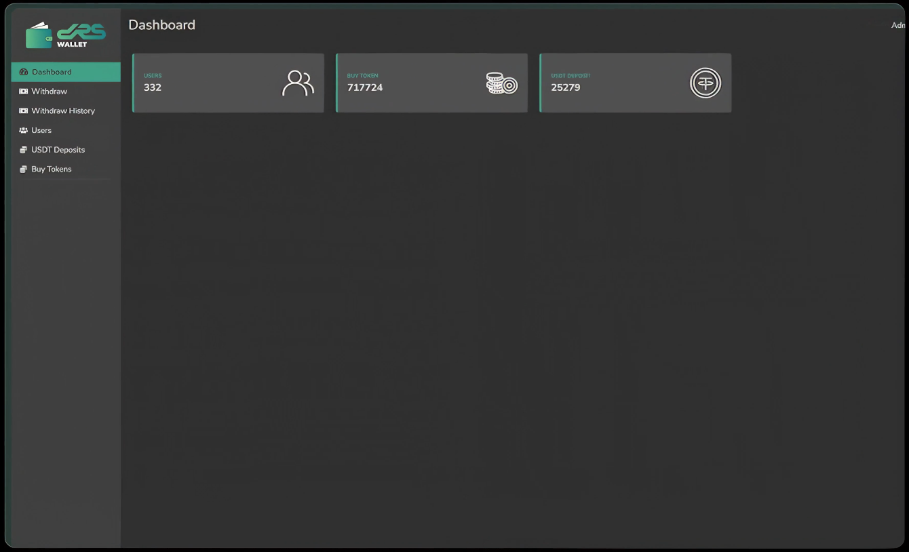909x552 pixels.
Task: Click the Users count 332
Action: 153,87
